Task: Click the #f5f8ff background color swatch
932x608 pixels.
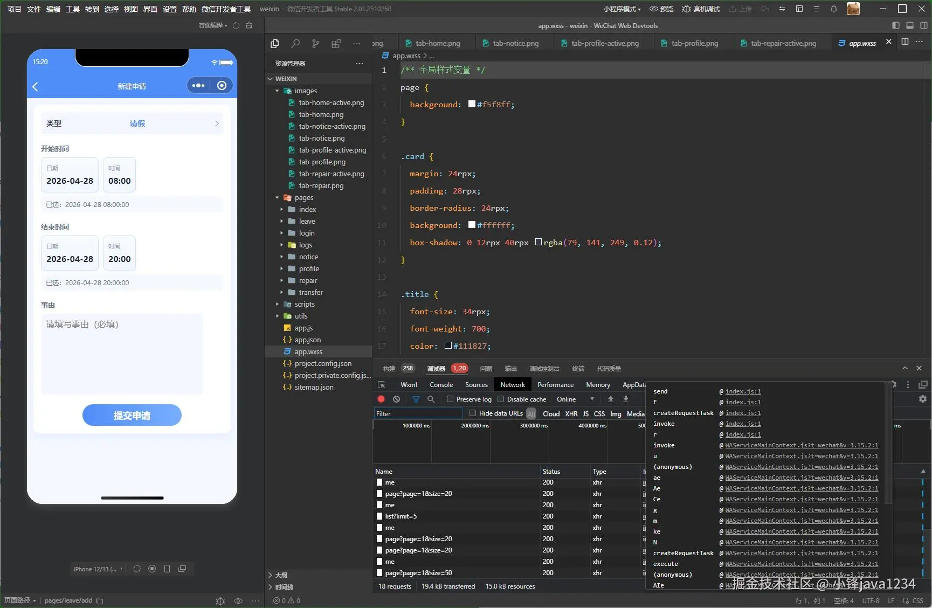Action: point(472,105)
